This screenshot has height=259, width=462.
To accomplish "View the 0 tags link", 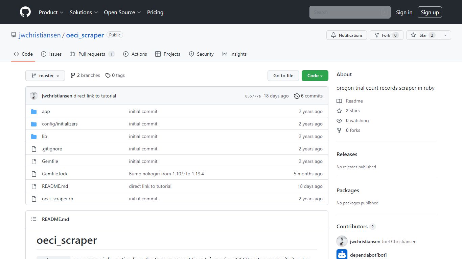I will tap(115, 76).
